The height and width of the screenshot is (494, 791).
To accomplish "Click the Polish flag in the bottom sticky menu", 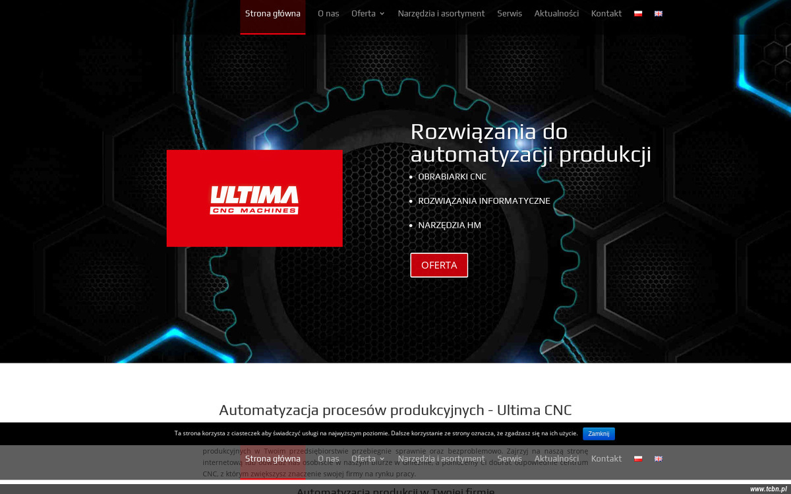I will tap(638, 458).
